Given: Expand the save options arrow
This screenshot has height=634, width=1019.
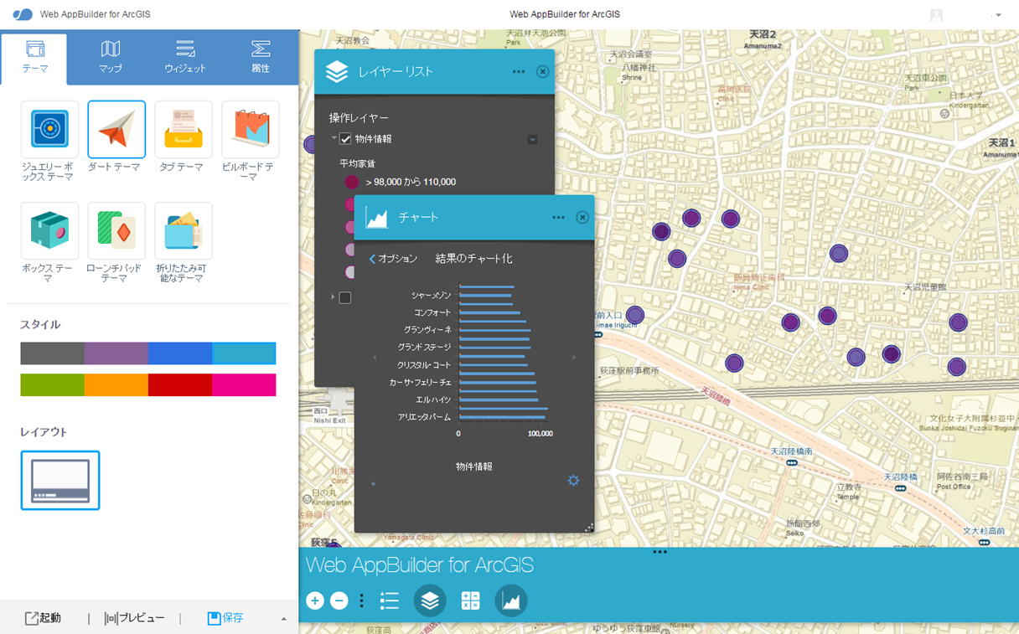Looking at the screenshot, I should [x=283, y=619].
